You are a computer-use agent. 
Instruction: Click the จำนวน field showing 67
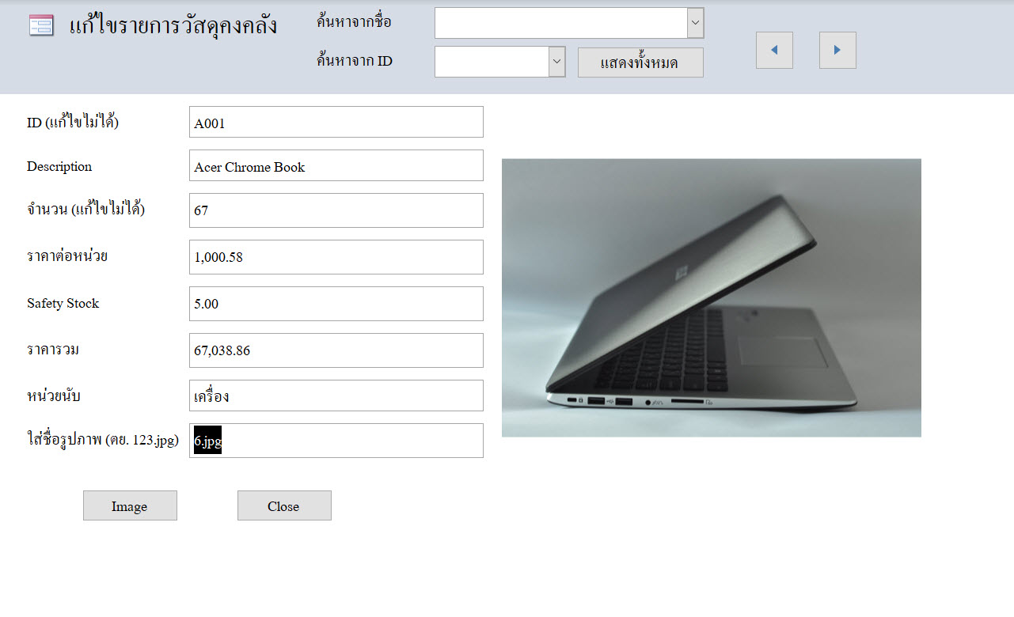336,210
